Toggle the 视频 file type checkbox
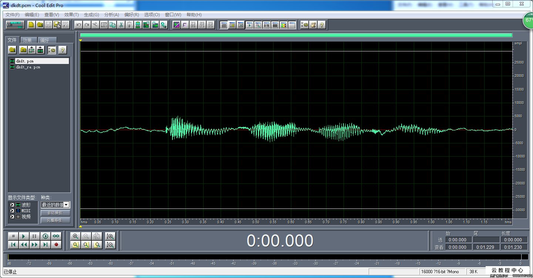The image size is (533, 278). (12, 217)
